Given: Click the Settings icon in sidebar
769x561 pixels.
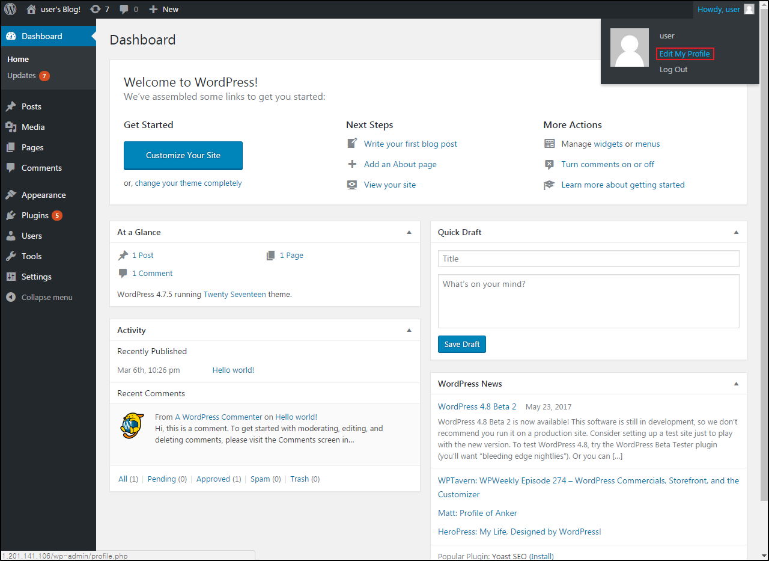Looking at the screenshot, I should [x=11, y=277].
